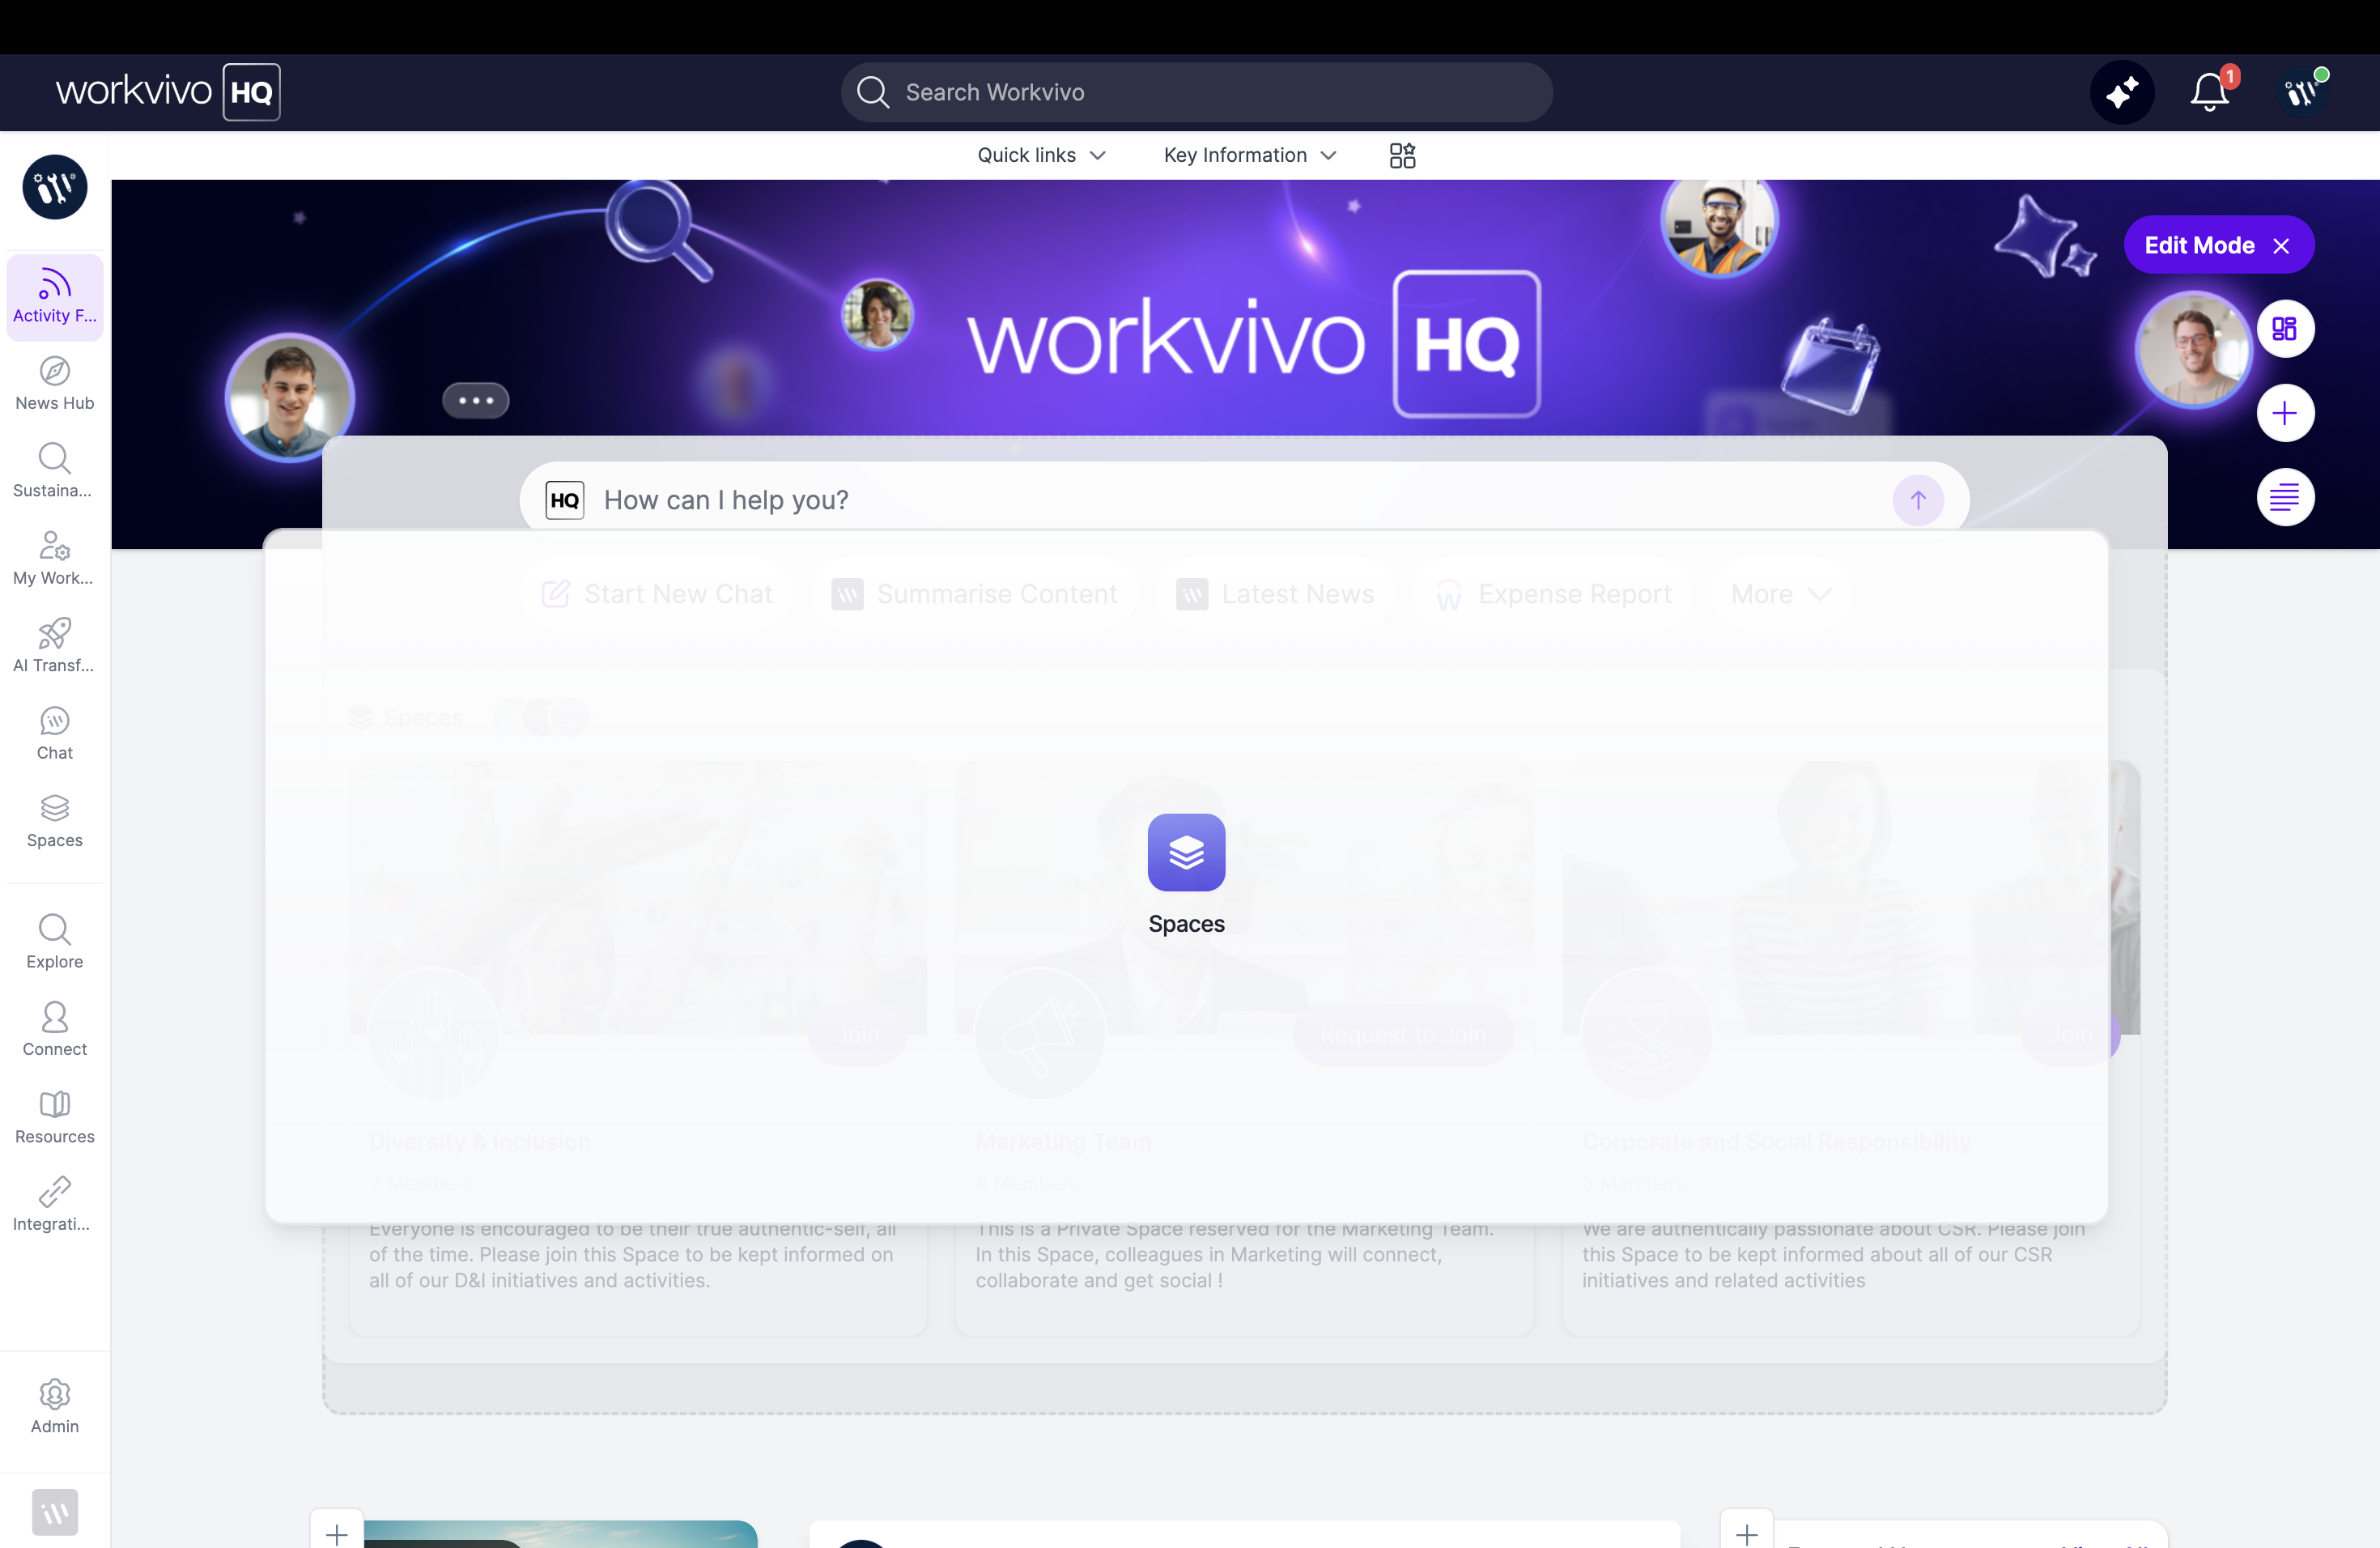Open the Workvivo HQ logo home link

pyautogui.click(x=168, y=92)
